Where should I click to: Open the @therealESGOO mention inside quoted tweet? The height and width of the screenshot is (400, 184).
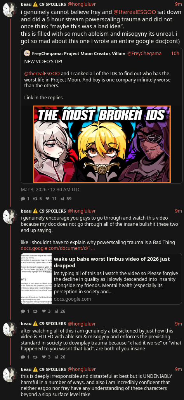tap(42, 73)
